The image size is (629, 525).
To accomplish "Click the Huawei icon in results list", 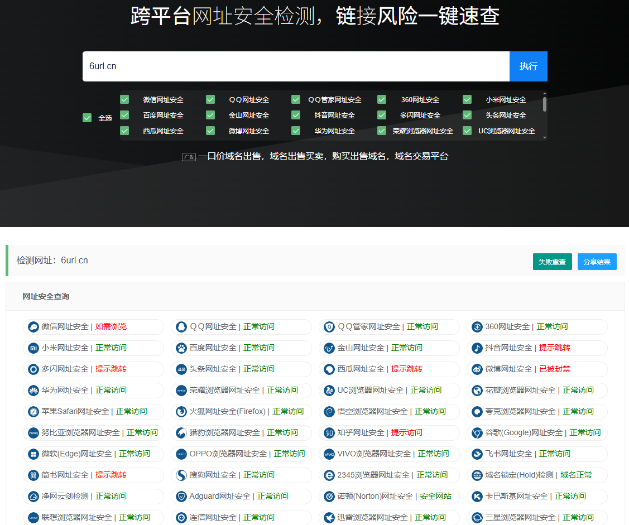I will [33, 391].
